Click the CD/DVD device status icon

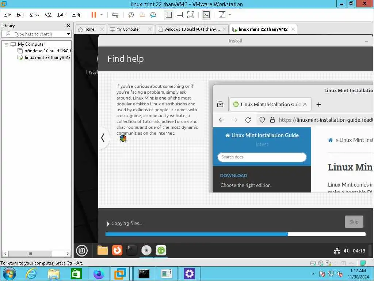click(321, 263)
